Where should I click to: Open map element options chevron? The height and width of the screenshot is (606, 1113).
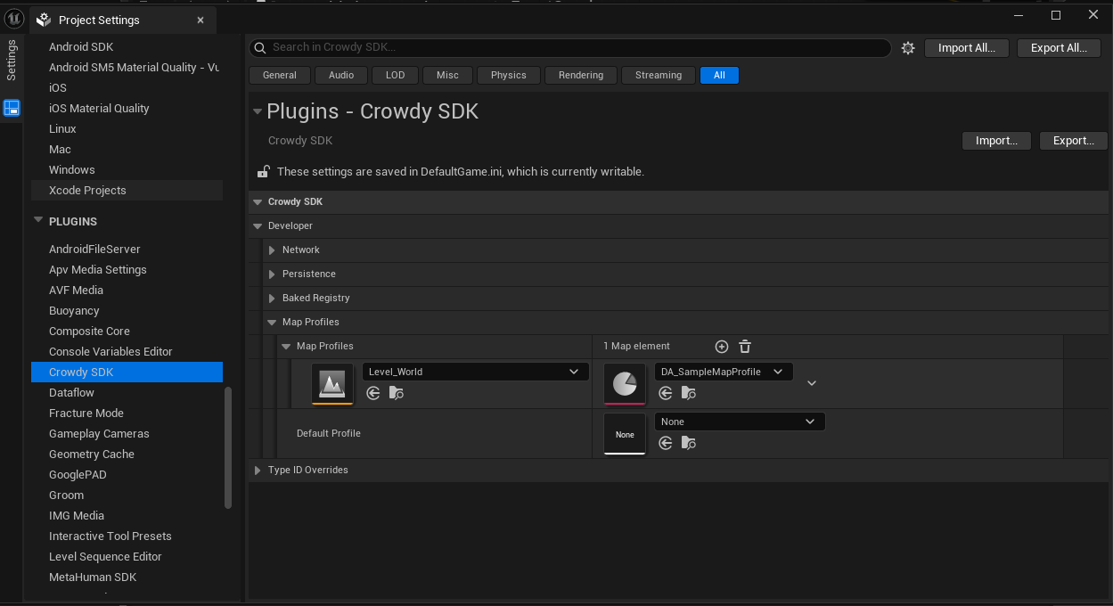point(812,383)
